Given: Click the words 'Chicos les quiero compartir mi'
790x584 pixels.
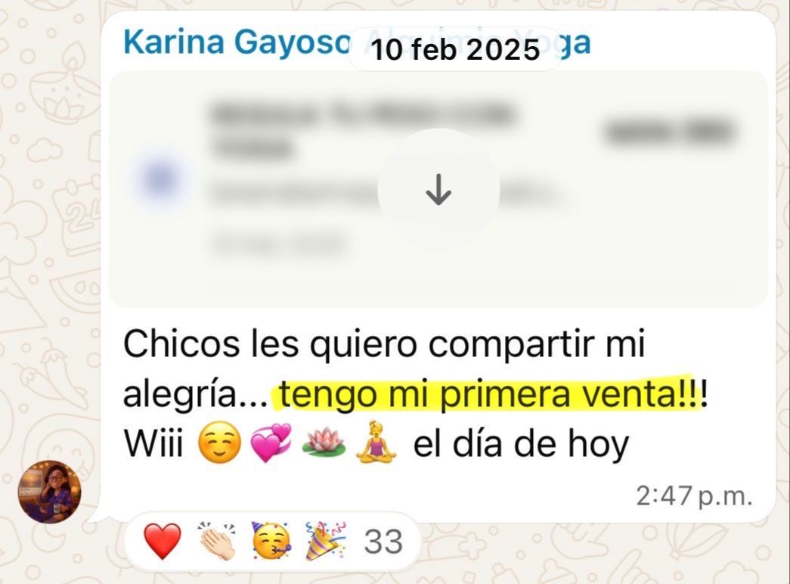Looking at the screenshot, I should click(384, 346).
